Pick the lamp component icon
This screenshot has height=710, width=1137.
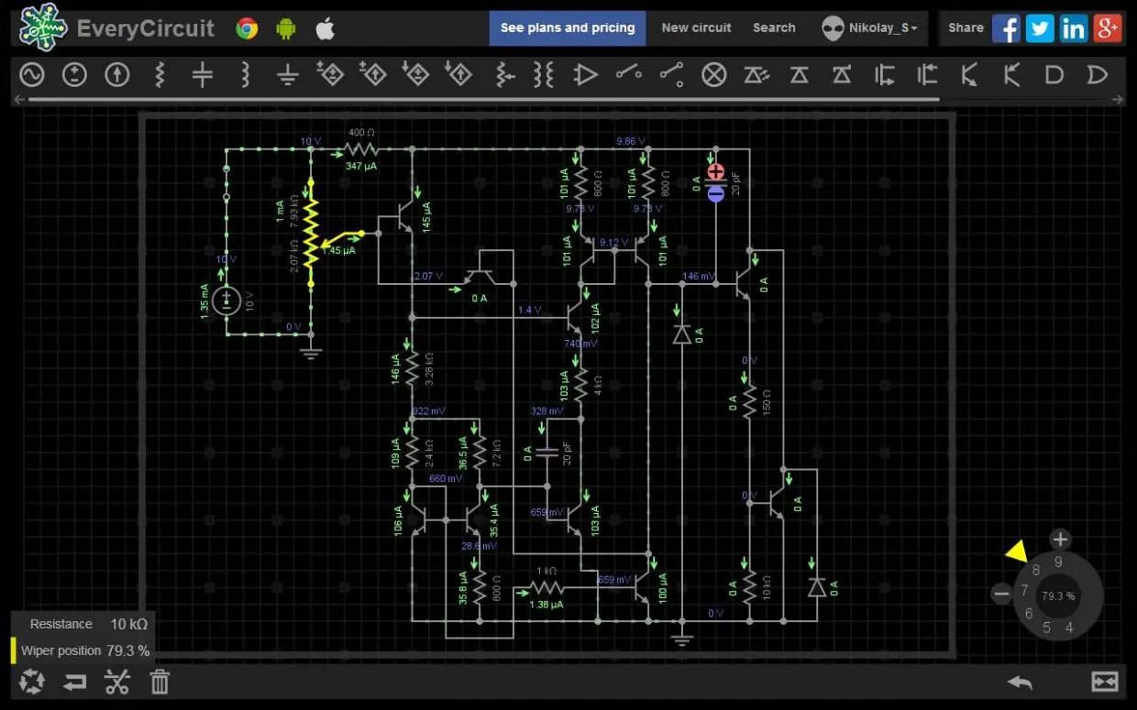point(713,75)
